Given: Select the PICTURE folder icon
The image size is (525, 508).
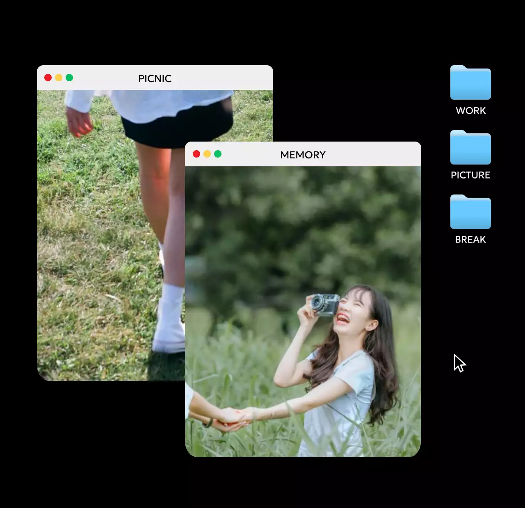Looking at the screenshot, I should pos(470,148).
